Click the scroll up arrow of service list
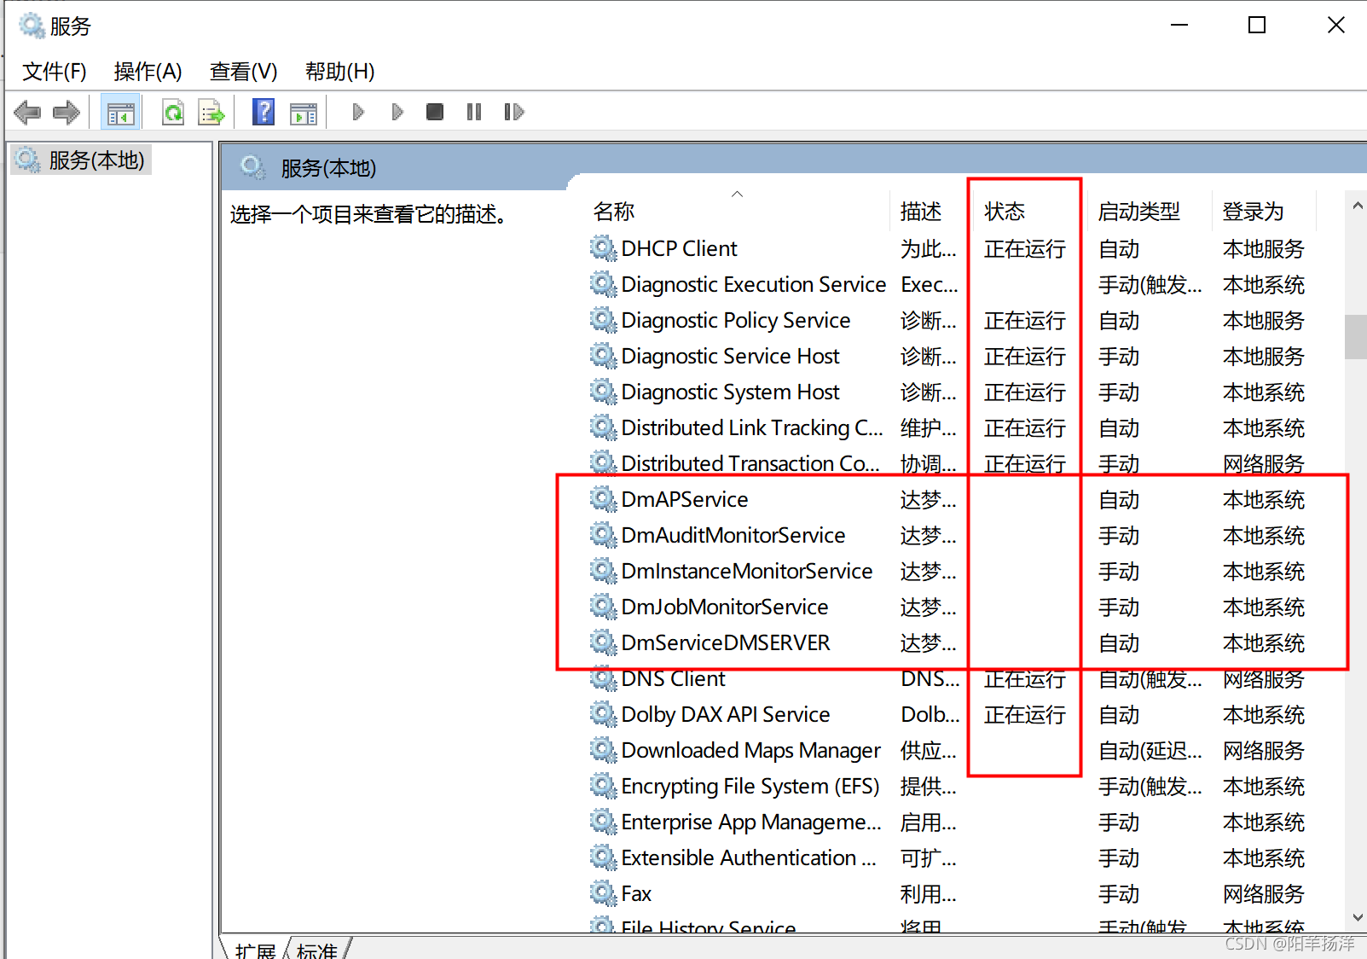The width and height of the screenshot is (1367, 959). pyautogui.click(x=1357, y=206)
